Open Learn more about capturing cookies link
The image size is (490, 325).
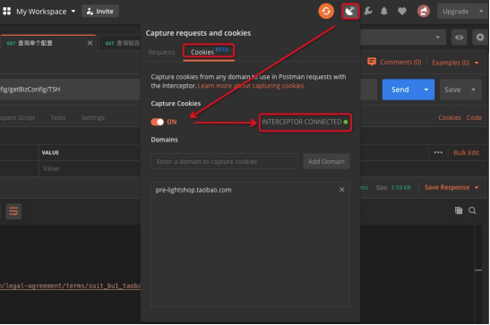click(251, 86)
